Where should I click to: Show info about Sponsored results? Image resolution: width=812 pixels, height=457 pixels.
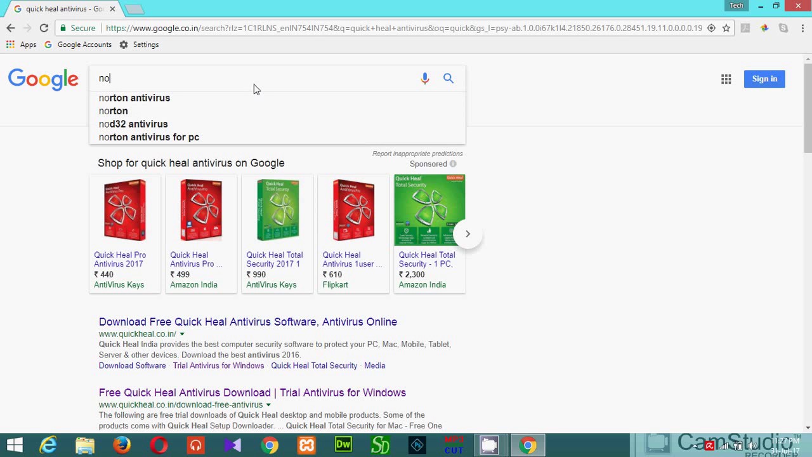(453, 164)
